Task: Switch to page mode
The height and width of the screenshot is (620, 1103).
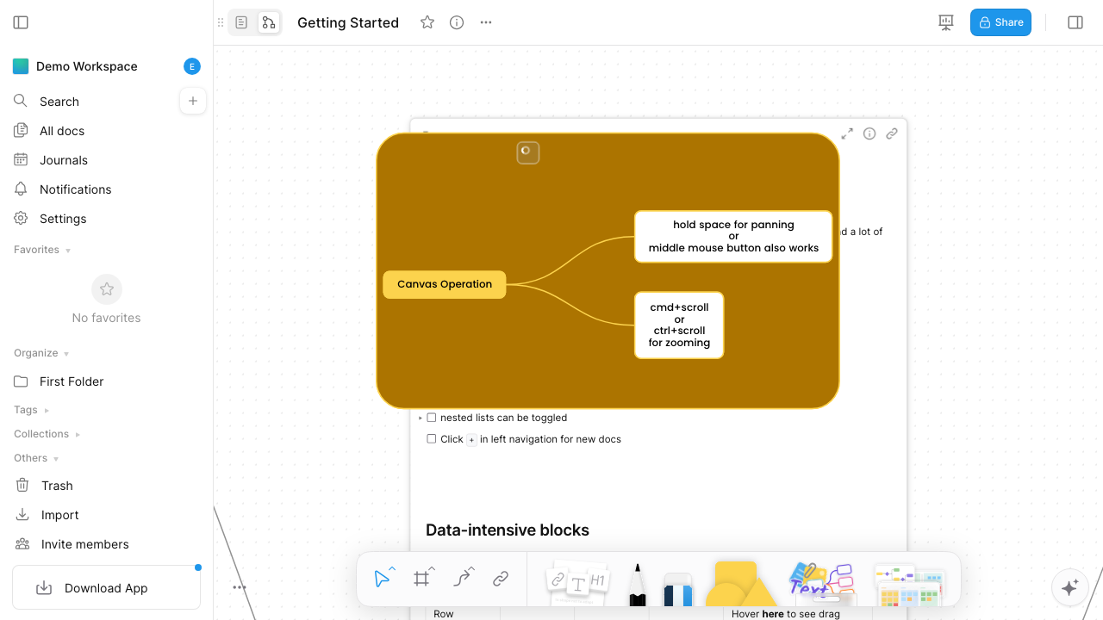Action: [242, 22]
